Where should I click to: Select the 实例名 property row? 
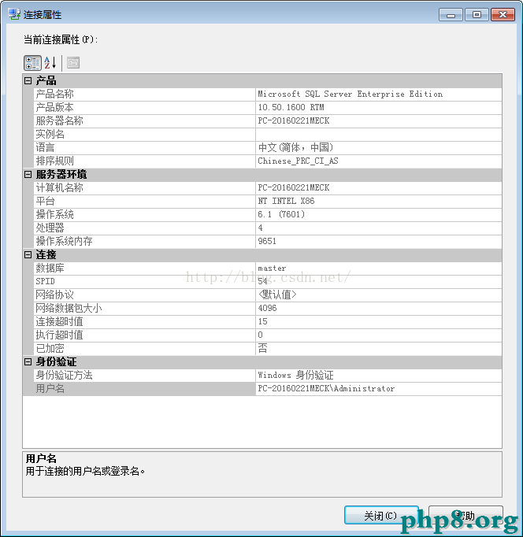click(268, 134)
